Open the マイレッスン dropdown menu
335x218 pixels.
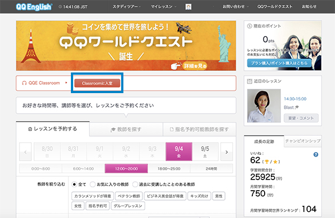point(164,7)
